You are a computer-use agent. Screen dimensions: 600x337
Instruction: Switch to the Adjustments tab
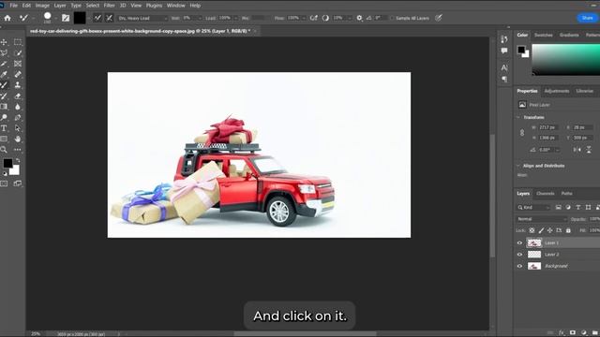(557, 91)
